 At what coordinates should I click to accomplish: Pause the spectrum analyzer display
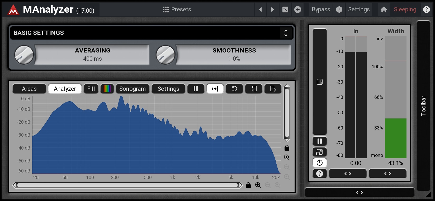click(196, 89)
